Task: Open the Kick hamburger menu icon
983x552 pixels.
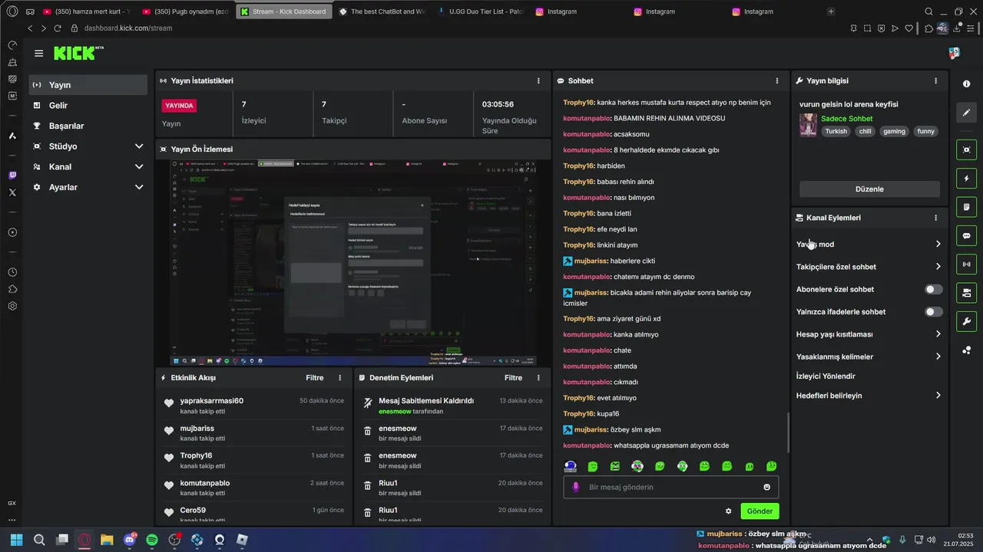Action: coord(38,53)
